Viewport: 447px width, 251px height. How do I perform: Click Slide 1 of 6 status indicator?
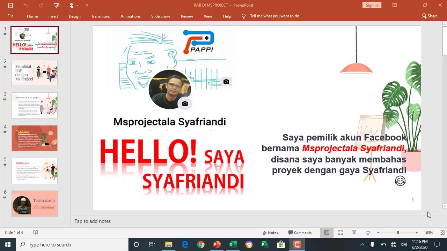pyautogui.click(x=14, y=233)
